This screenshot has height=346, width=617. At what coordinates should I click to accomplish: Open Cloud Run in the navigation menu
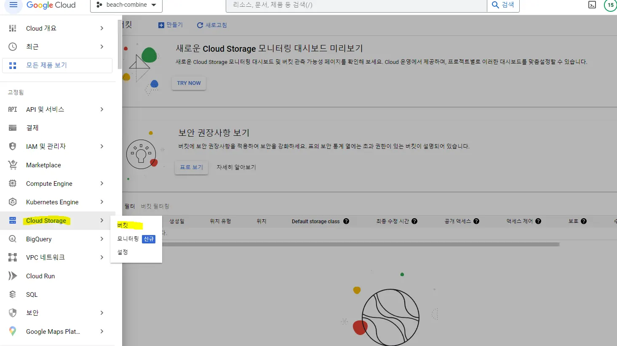pos(58,276)
